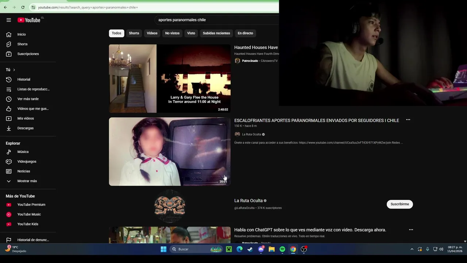Open Videojuegos in the Explorar section

point(27,161)
